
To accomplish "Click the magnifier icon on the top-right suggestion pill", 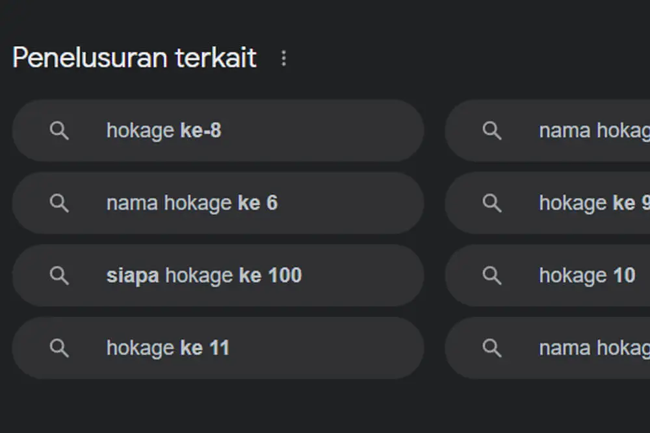I will click(492, 130).
